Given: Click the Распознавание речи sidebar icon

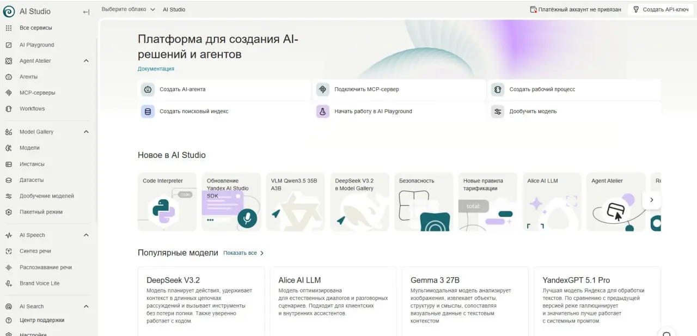Looking at the screenshot, I should pyautogui.click(x=8, y=267).
